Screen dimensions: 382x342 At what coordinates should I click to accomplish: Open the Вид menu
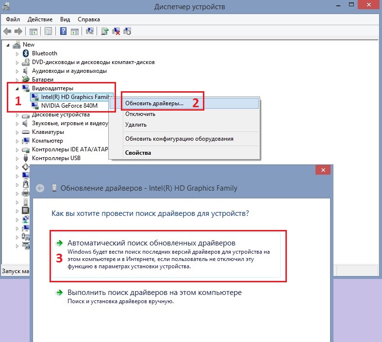point(65,19)
